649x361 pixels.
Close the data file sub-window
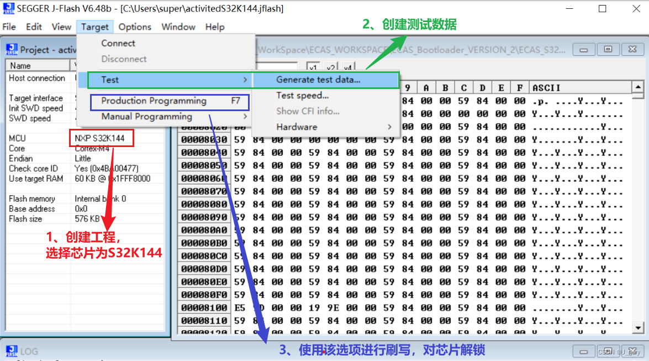coord(632,50)
